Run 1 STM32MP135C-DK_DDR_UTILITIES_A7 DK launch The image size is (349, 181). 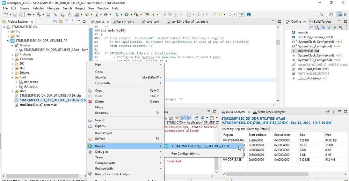click(203, 146)
